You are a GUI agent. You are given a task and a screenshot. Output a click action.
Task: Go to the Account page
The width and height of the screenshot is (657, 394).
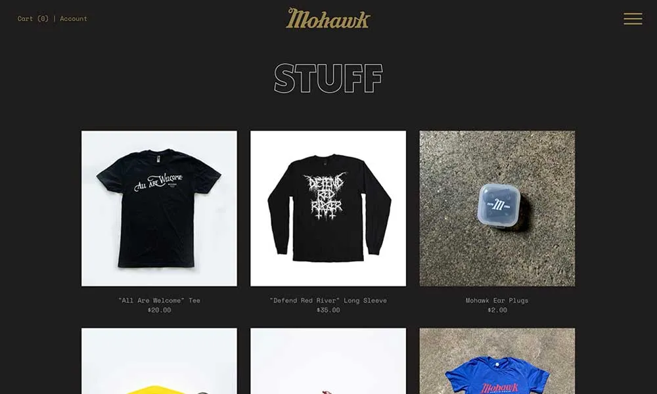click(x=74, y=18)
